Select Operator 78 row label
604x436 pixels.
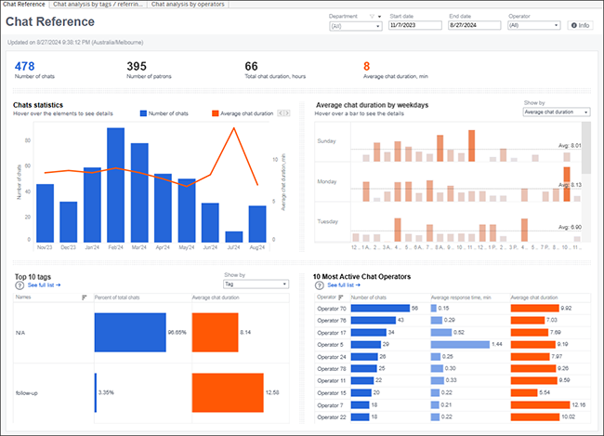coord(332,369)
